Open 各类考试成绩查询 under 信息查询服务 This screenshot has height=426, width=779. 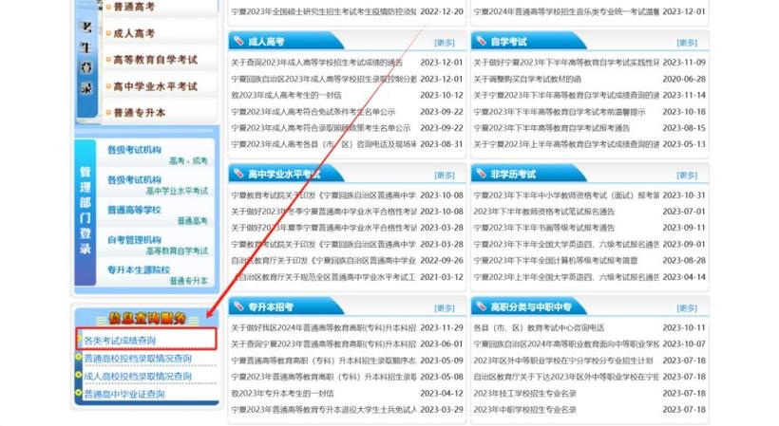(120, 341)
